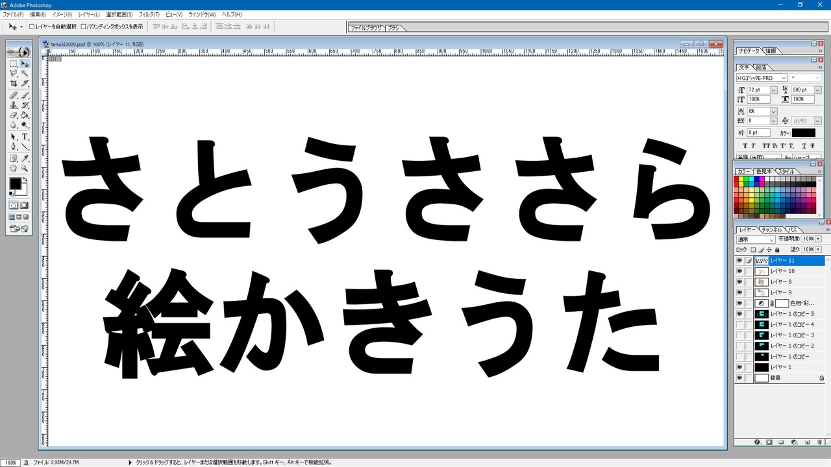Open the ブラシ brushes palette tab

click(x=393, y=28)
